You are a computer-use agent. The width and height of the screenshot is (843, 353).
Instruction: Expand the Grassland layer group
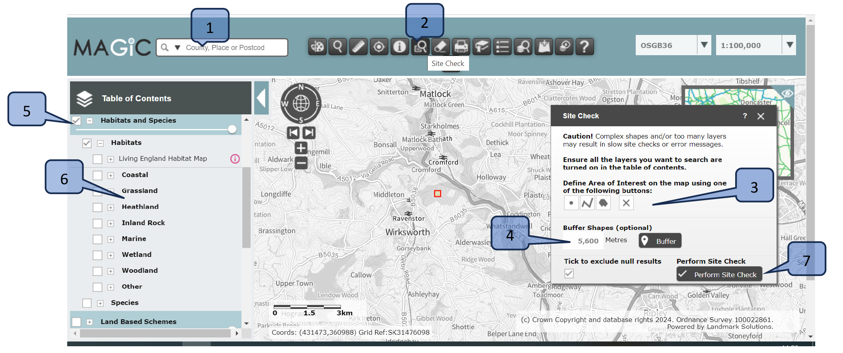(111, 191)
